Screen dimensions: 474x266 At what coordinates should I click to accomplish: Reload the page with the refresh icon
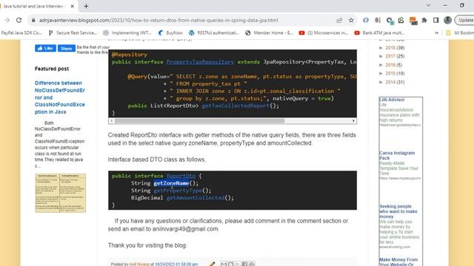click(19, 20)
